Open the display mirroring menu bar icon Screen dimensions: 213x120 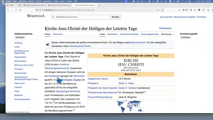point(142,1)
